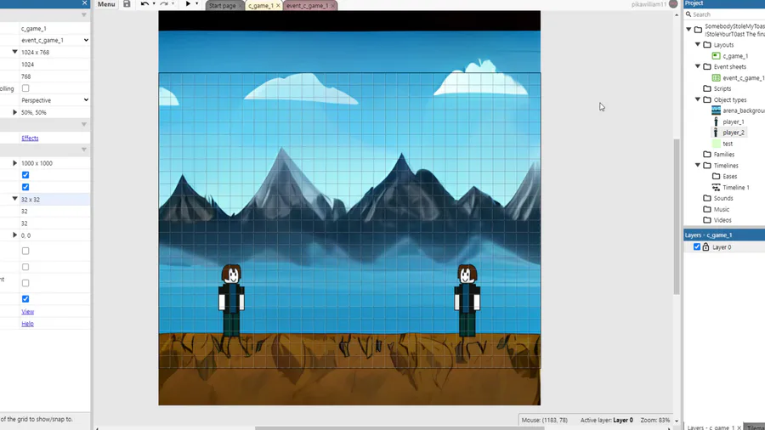Select the event_c_game_1 event sheet icon
765x430 pixels.
coord(717,78)
